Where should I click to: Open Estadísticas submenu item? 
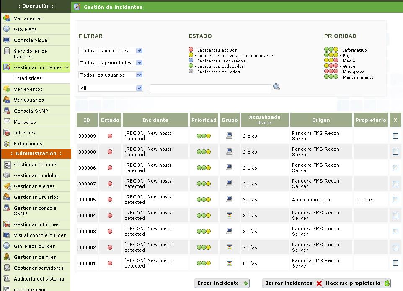28,78
